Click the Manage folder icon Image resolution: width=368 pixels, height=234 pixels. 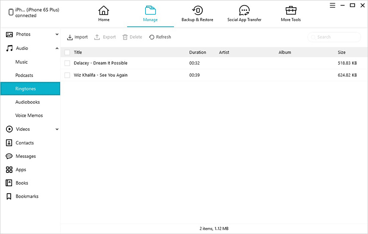[150, 10]
